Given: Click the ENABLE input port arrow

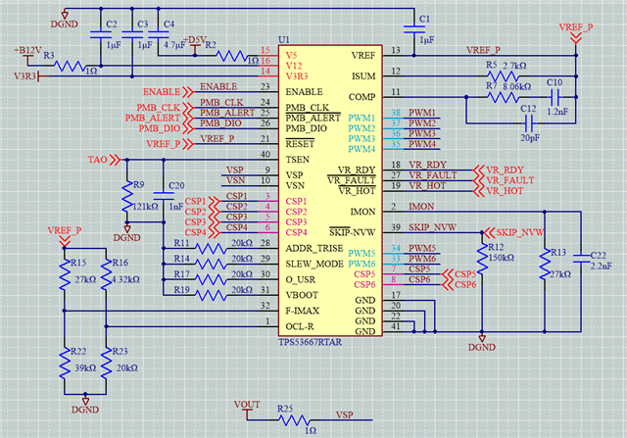Looking at the screenshot, I should pyautogui.click(x=188, y=92).
